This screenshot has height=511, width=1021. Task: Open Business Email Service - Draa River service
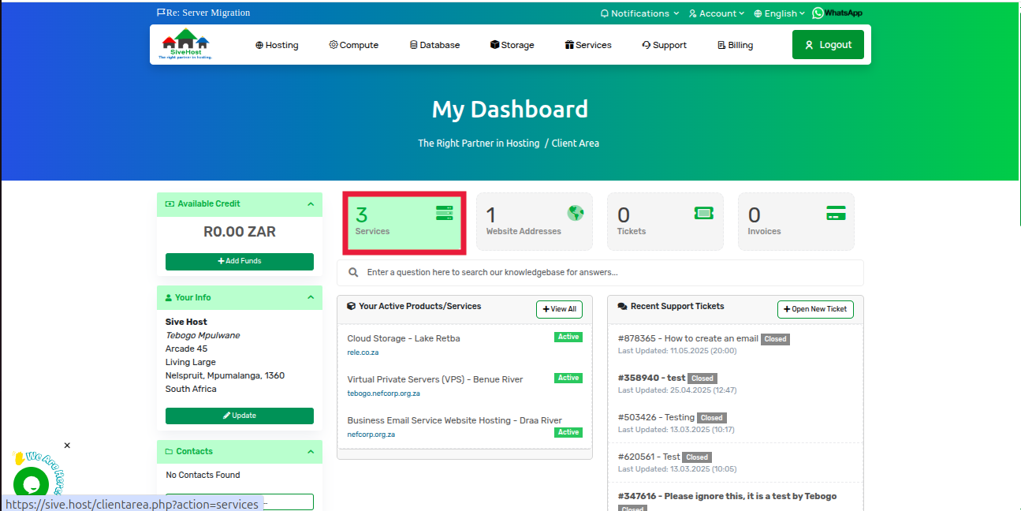click(455, 420)
